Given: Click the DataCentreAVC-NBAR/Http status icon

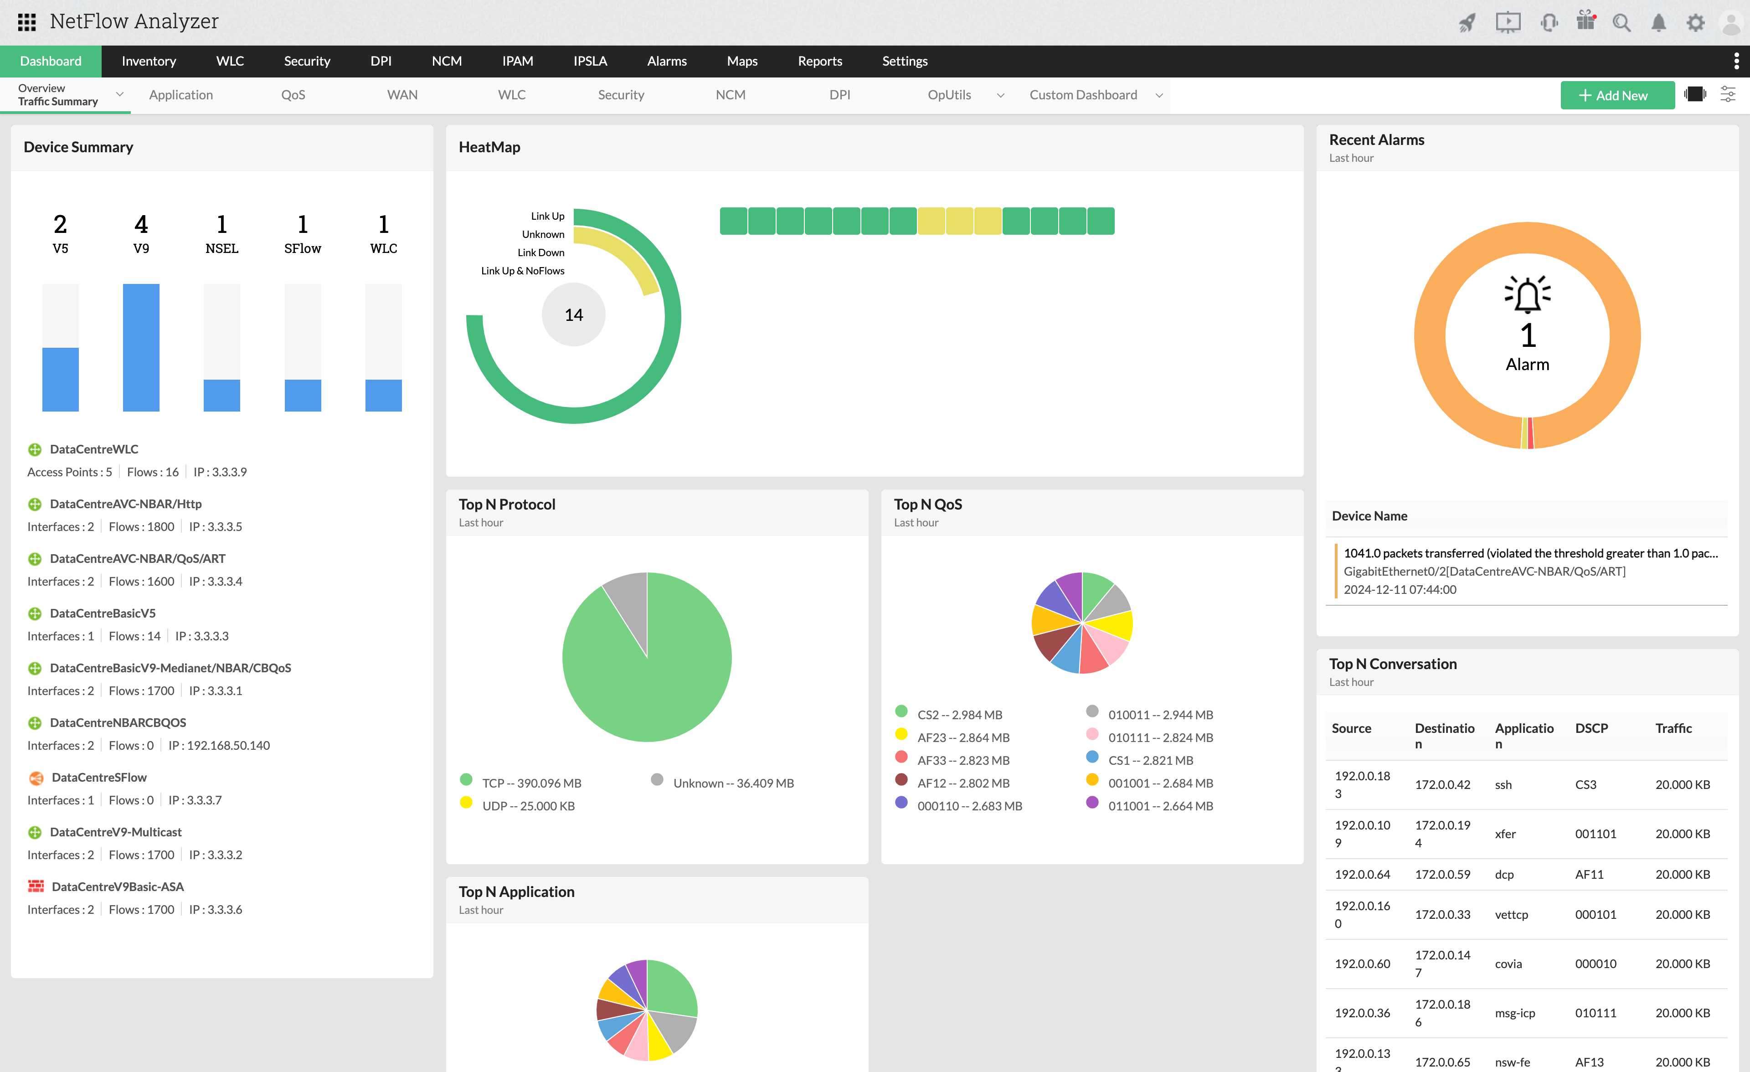Looking at the screenshot, I should (x=34, y=505).
